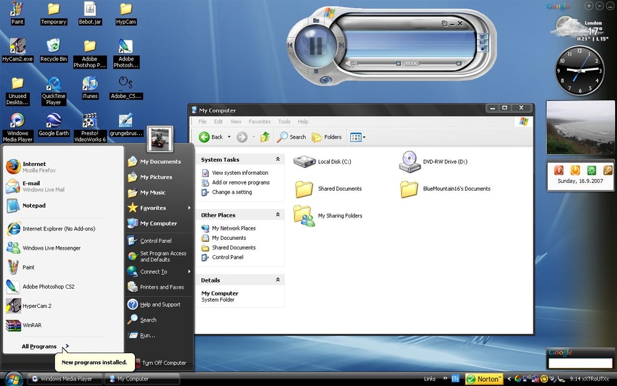Switch to Windows Media Player taskbar button
Image resolution: width=617 pixels, height=386 pixels.
point(65,378)
